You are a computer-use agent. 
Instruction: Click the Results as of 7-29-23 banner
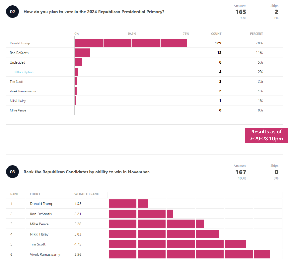(x=266, y=135)
